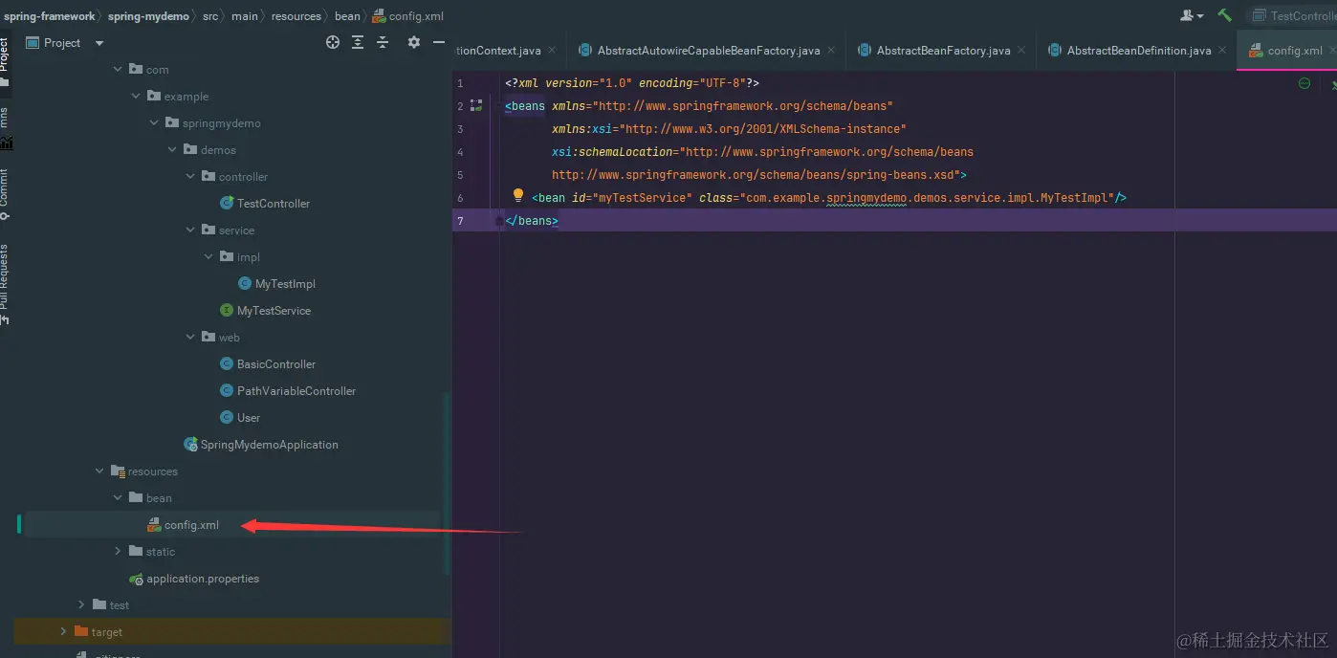Collapse the controller package
Viewport: 1337px width, 658px height.
click(x=190, y=177)
